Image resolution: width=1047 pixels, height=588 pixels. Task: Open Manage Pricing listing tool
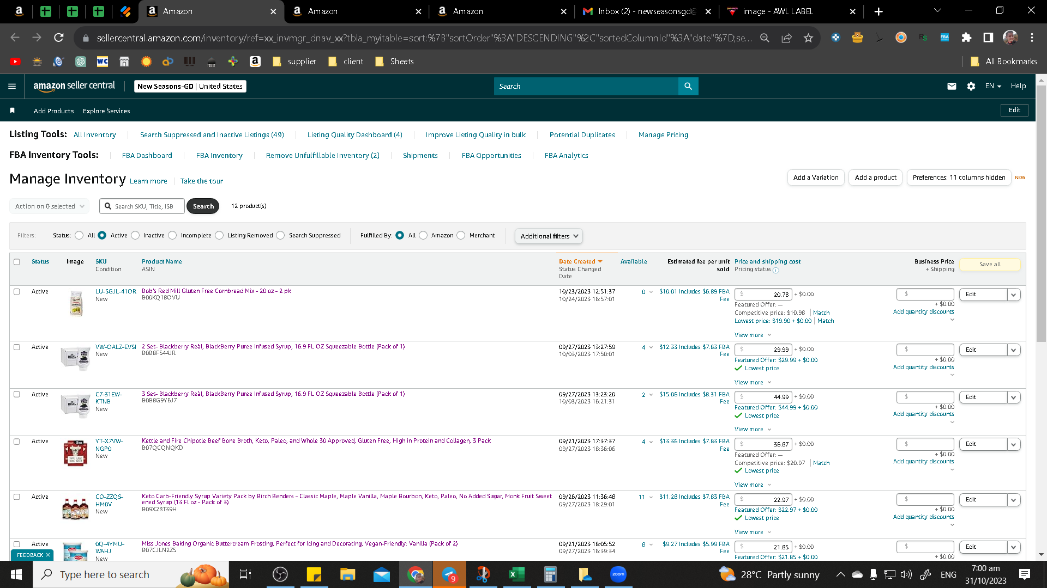click(x=664, y=135)
